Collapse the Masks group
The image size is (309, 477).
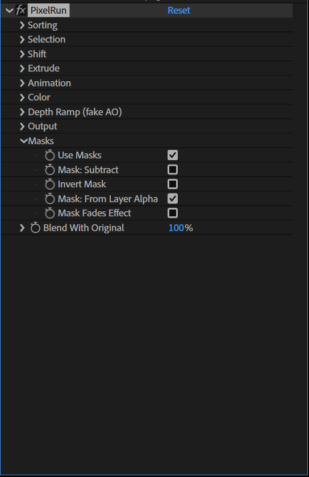coord(23,141)
